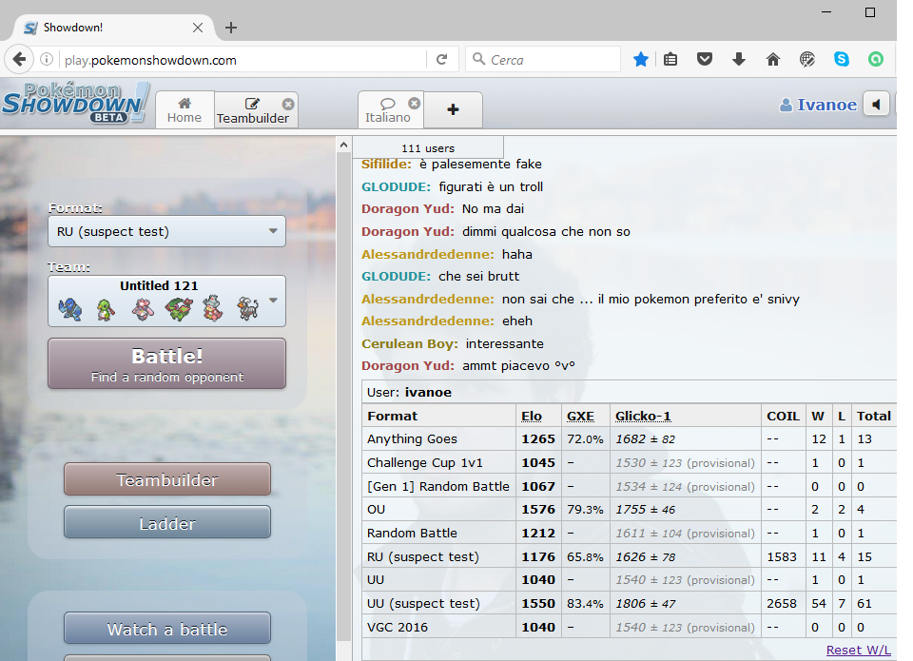Switch to the Italiano chat tab
This screenshot has width=913, height=661.
click(388, 109)
